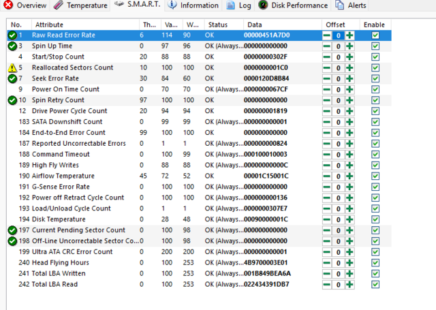
Task: Select the Power On Time Count row
Action: coord(199,89)
